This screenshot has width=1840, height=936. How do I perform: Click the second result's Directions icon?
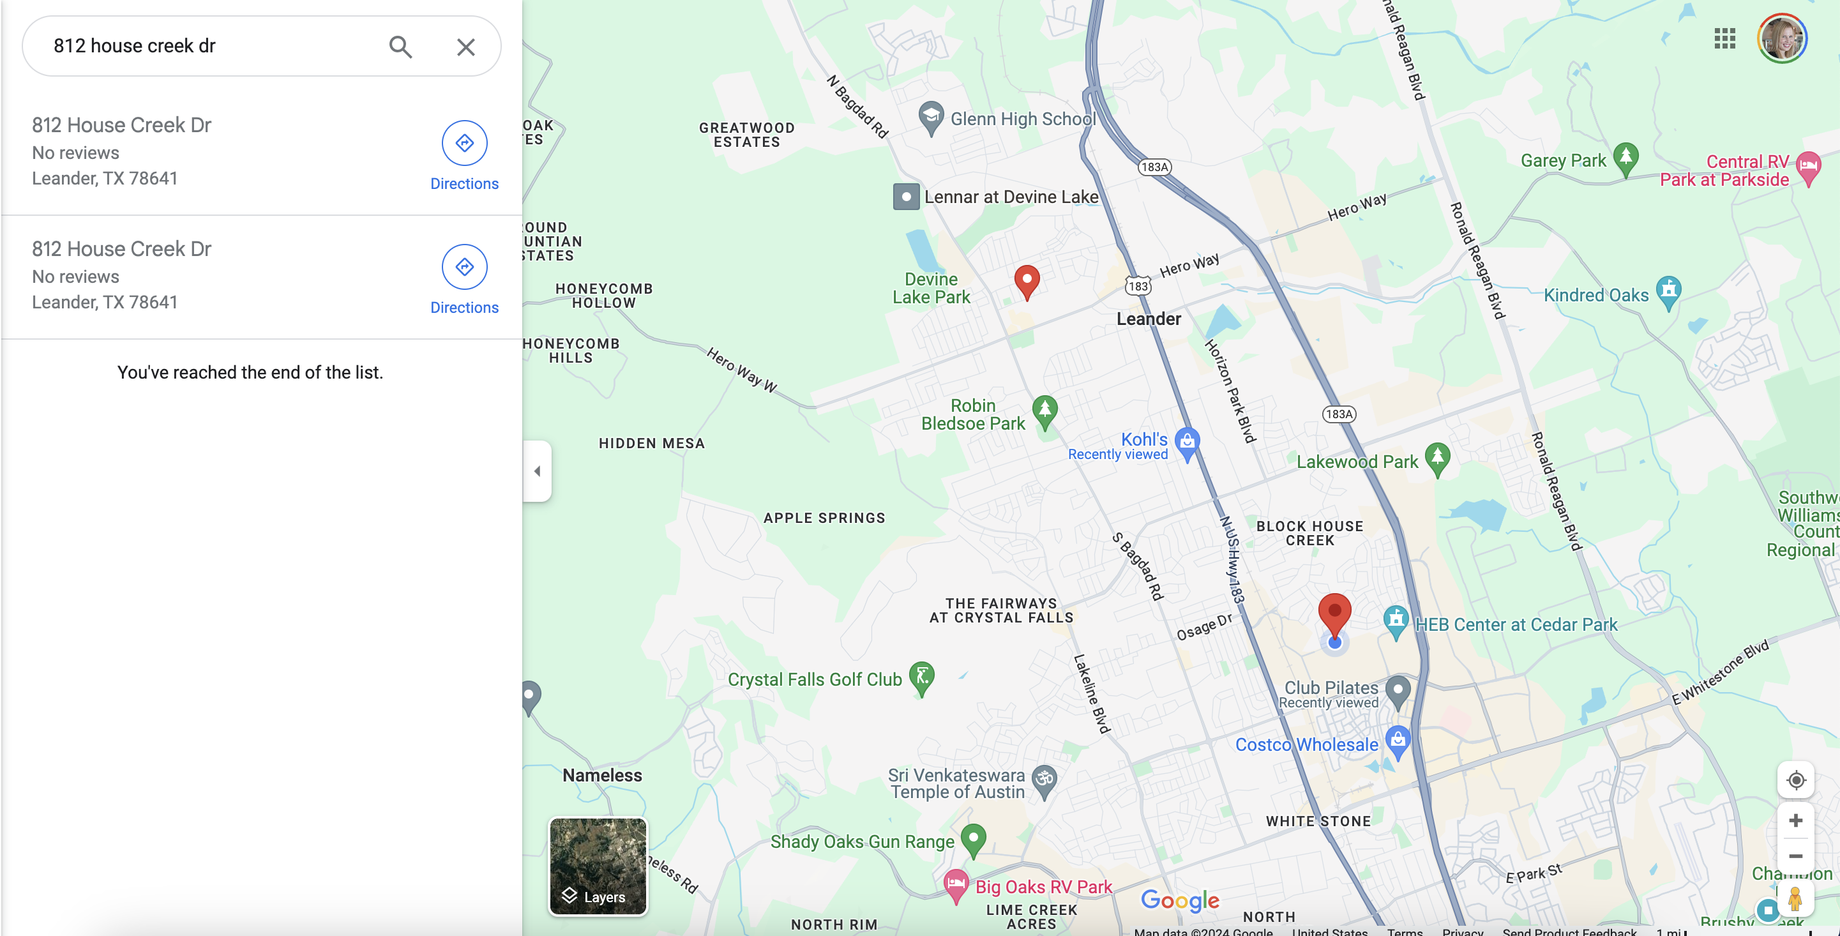pyautogui.click(x=464, y=266)
